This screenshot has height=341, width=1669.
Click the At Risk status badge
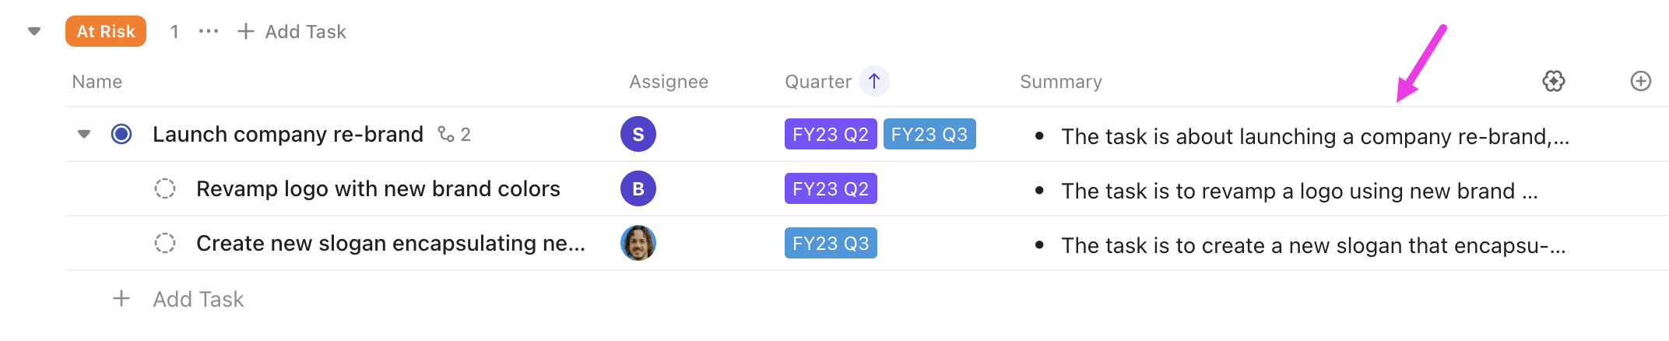coord(106,31)
